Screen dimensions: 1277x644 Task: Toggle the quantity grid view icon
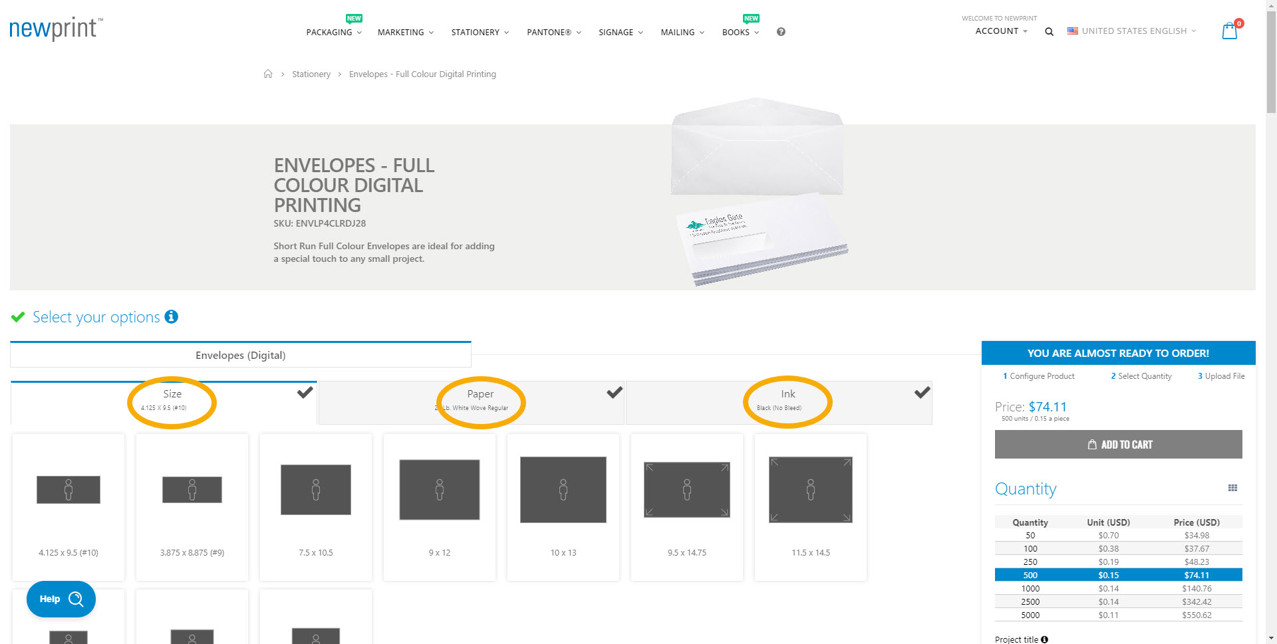point(1232,488)
